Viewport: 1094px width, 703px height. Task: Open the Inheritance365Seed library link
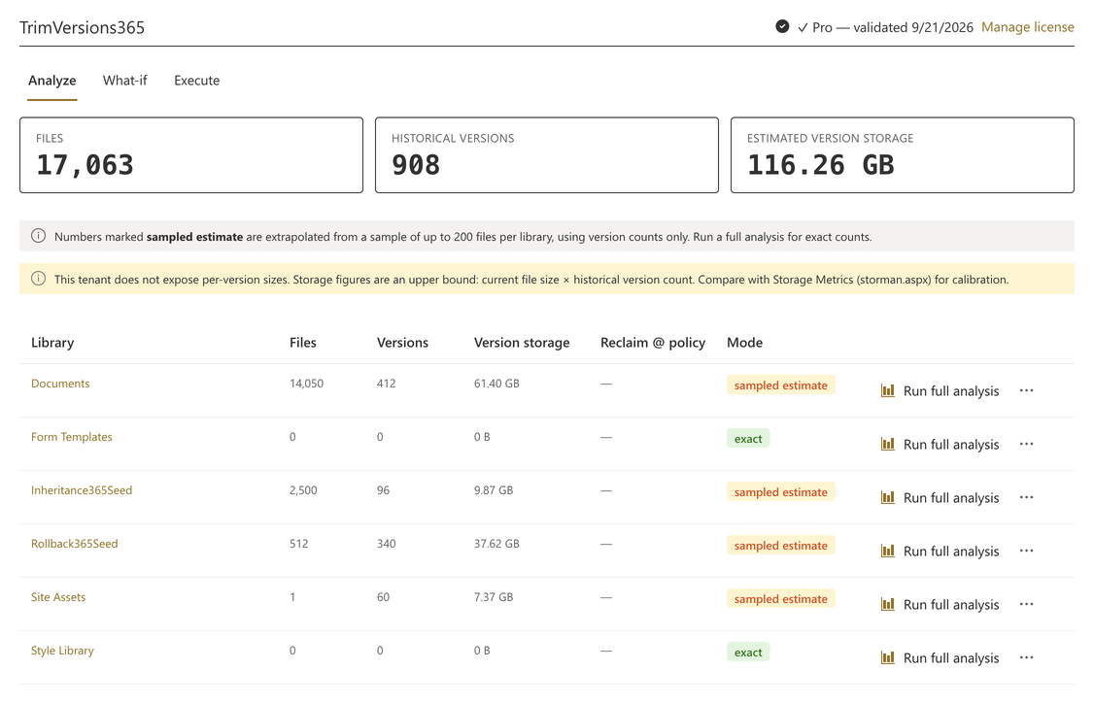click(x=81, y=490)
